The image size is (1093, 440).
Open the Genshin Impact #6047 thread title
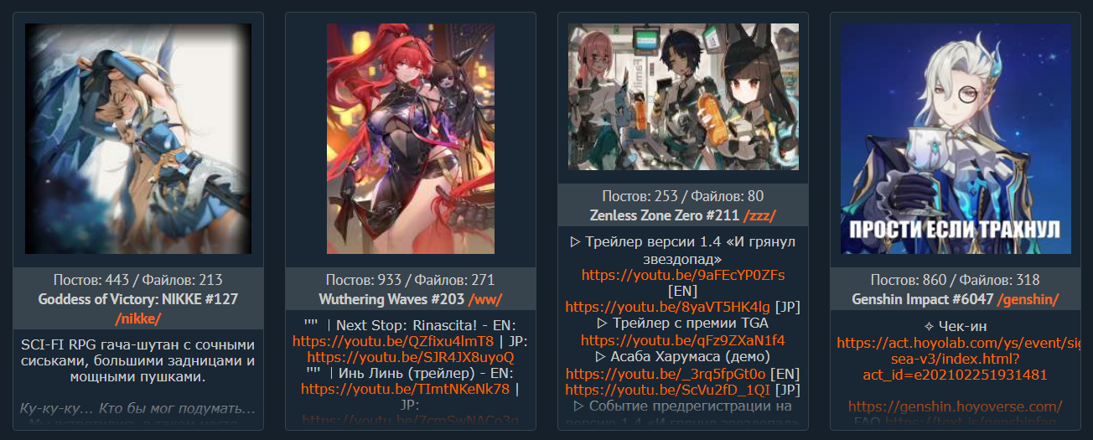click(x=923, y=299)
